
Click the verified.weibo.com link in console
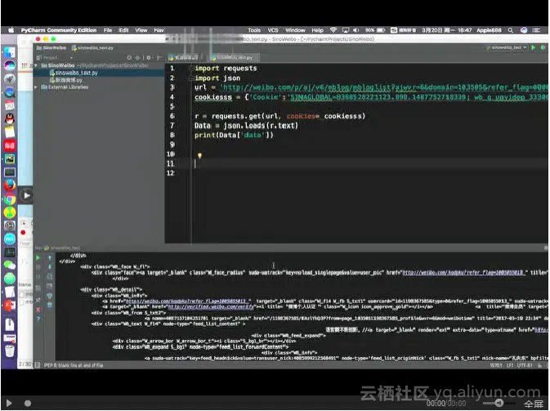(211, 307)
